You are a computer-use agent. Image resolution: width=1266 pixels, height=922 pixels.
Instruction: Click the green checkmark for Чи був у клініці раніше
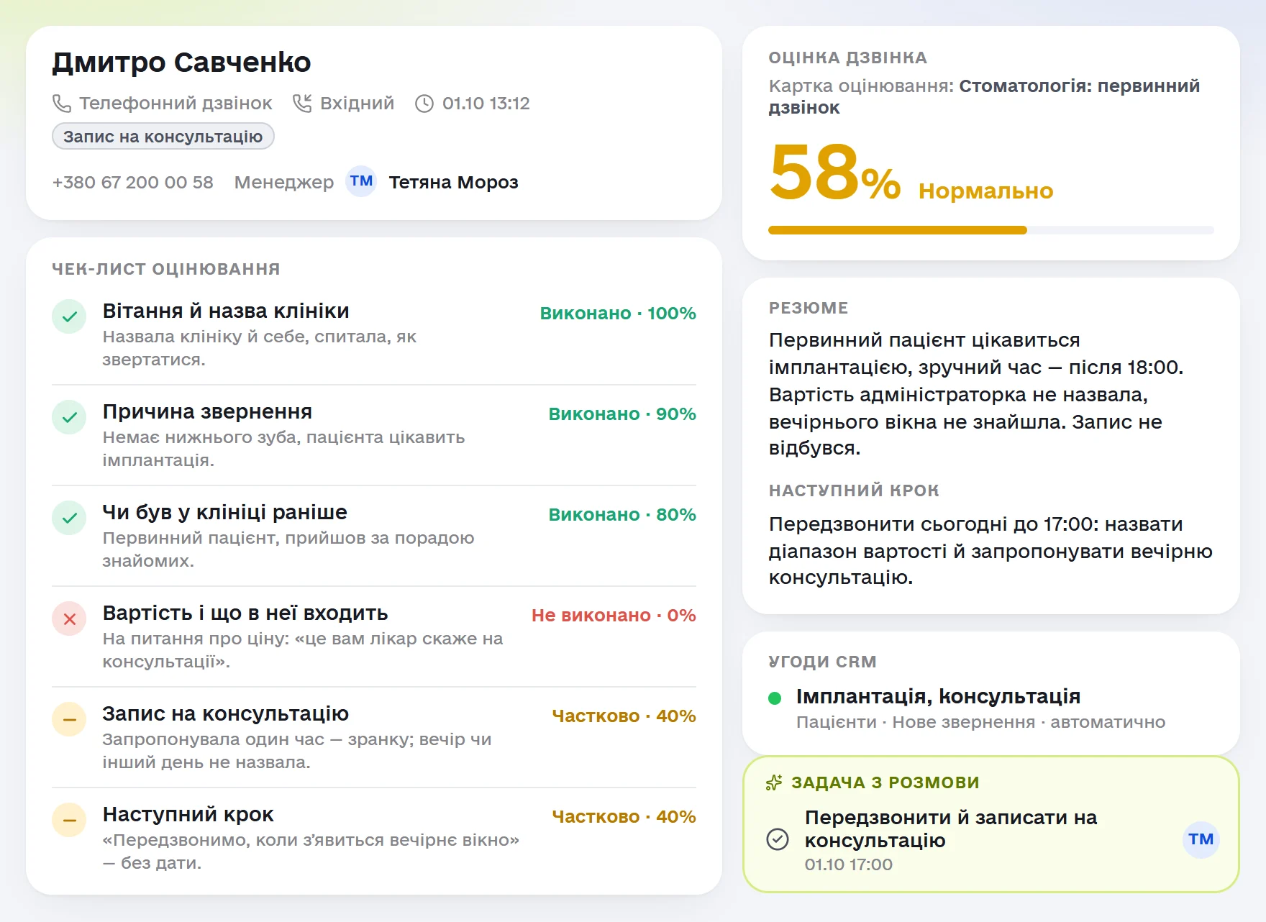(69, 518)
